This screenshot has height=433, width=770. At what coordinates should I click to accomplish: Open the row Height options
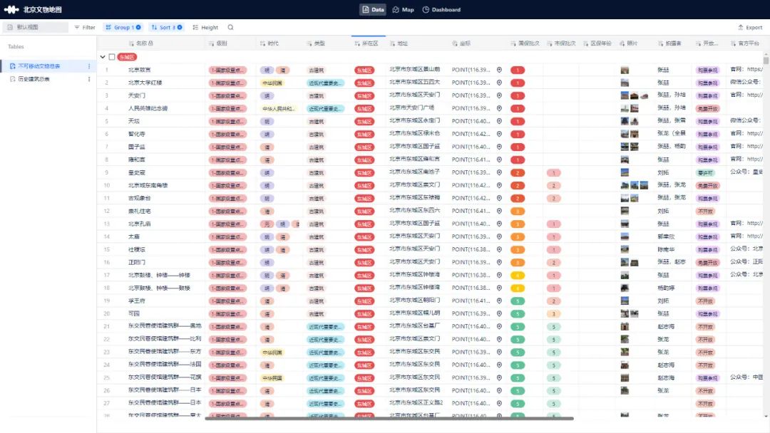coord(205,28)
